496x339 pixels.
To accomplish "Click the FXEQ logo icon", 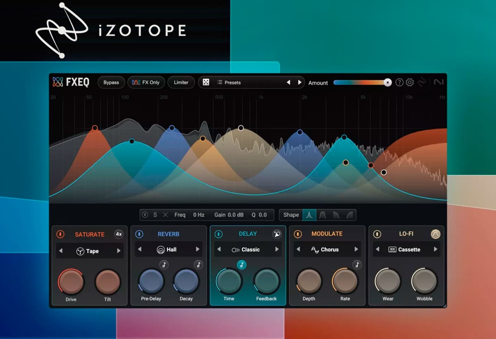I will pyautogui.click(x=58, y=82).
